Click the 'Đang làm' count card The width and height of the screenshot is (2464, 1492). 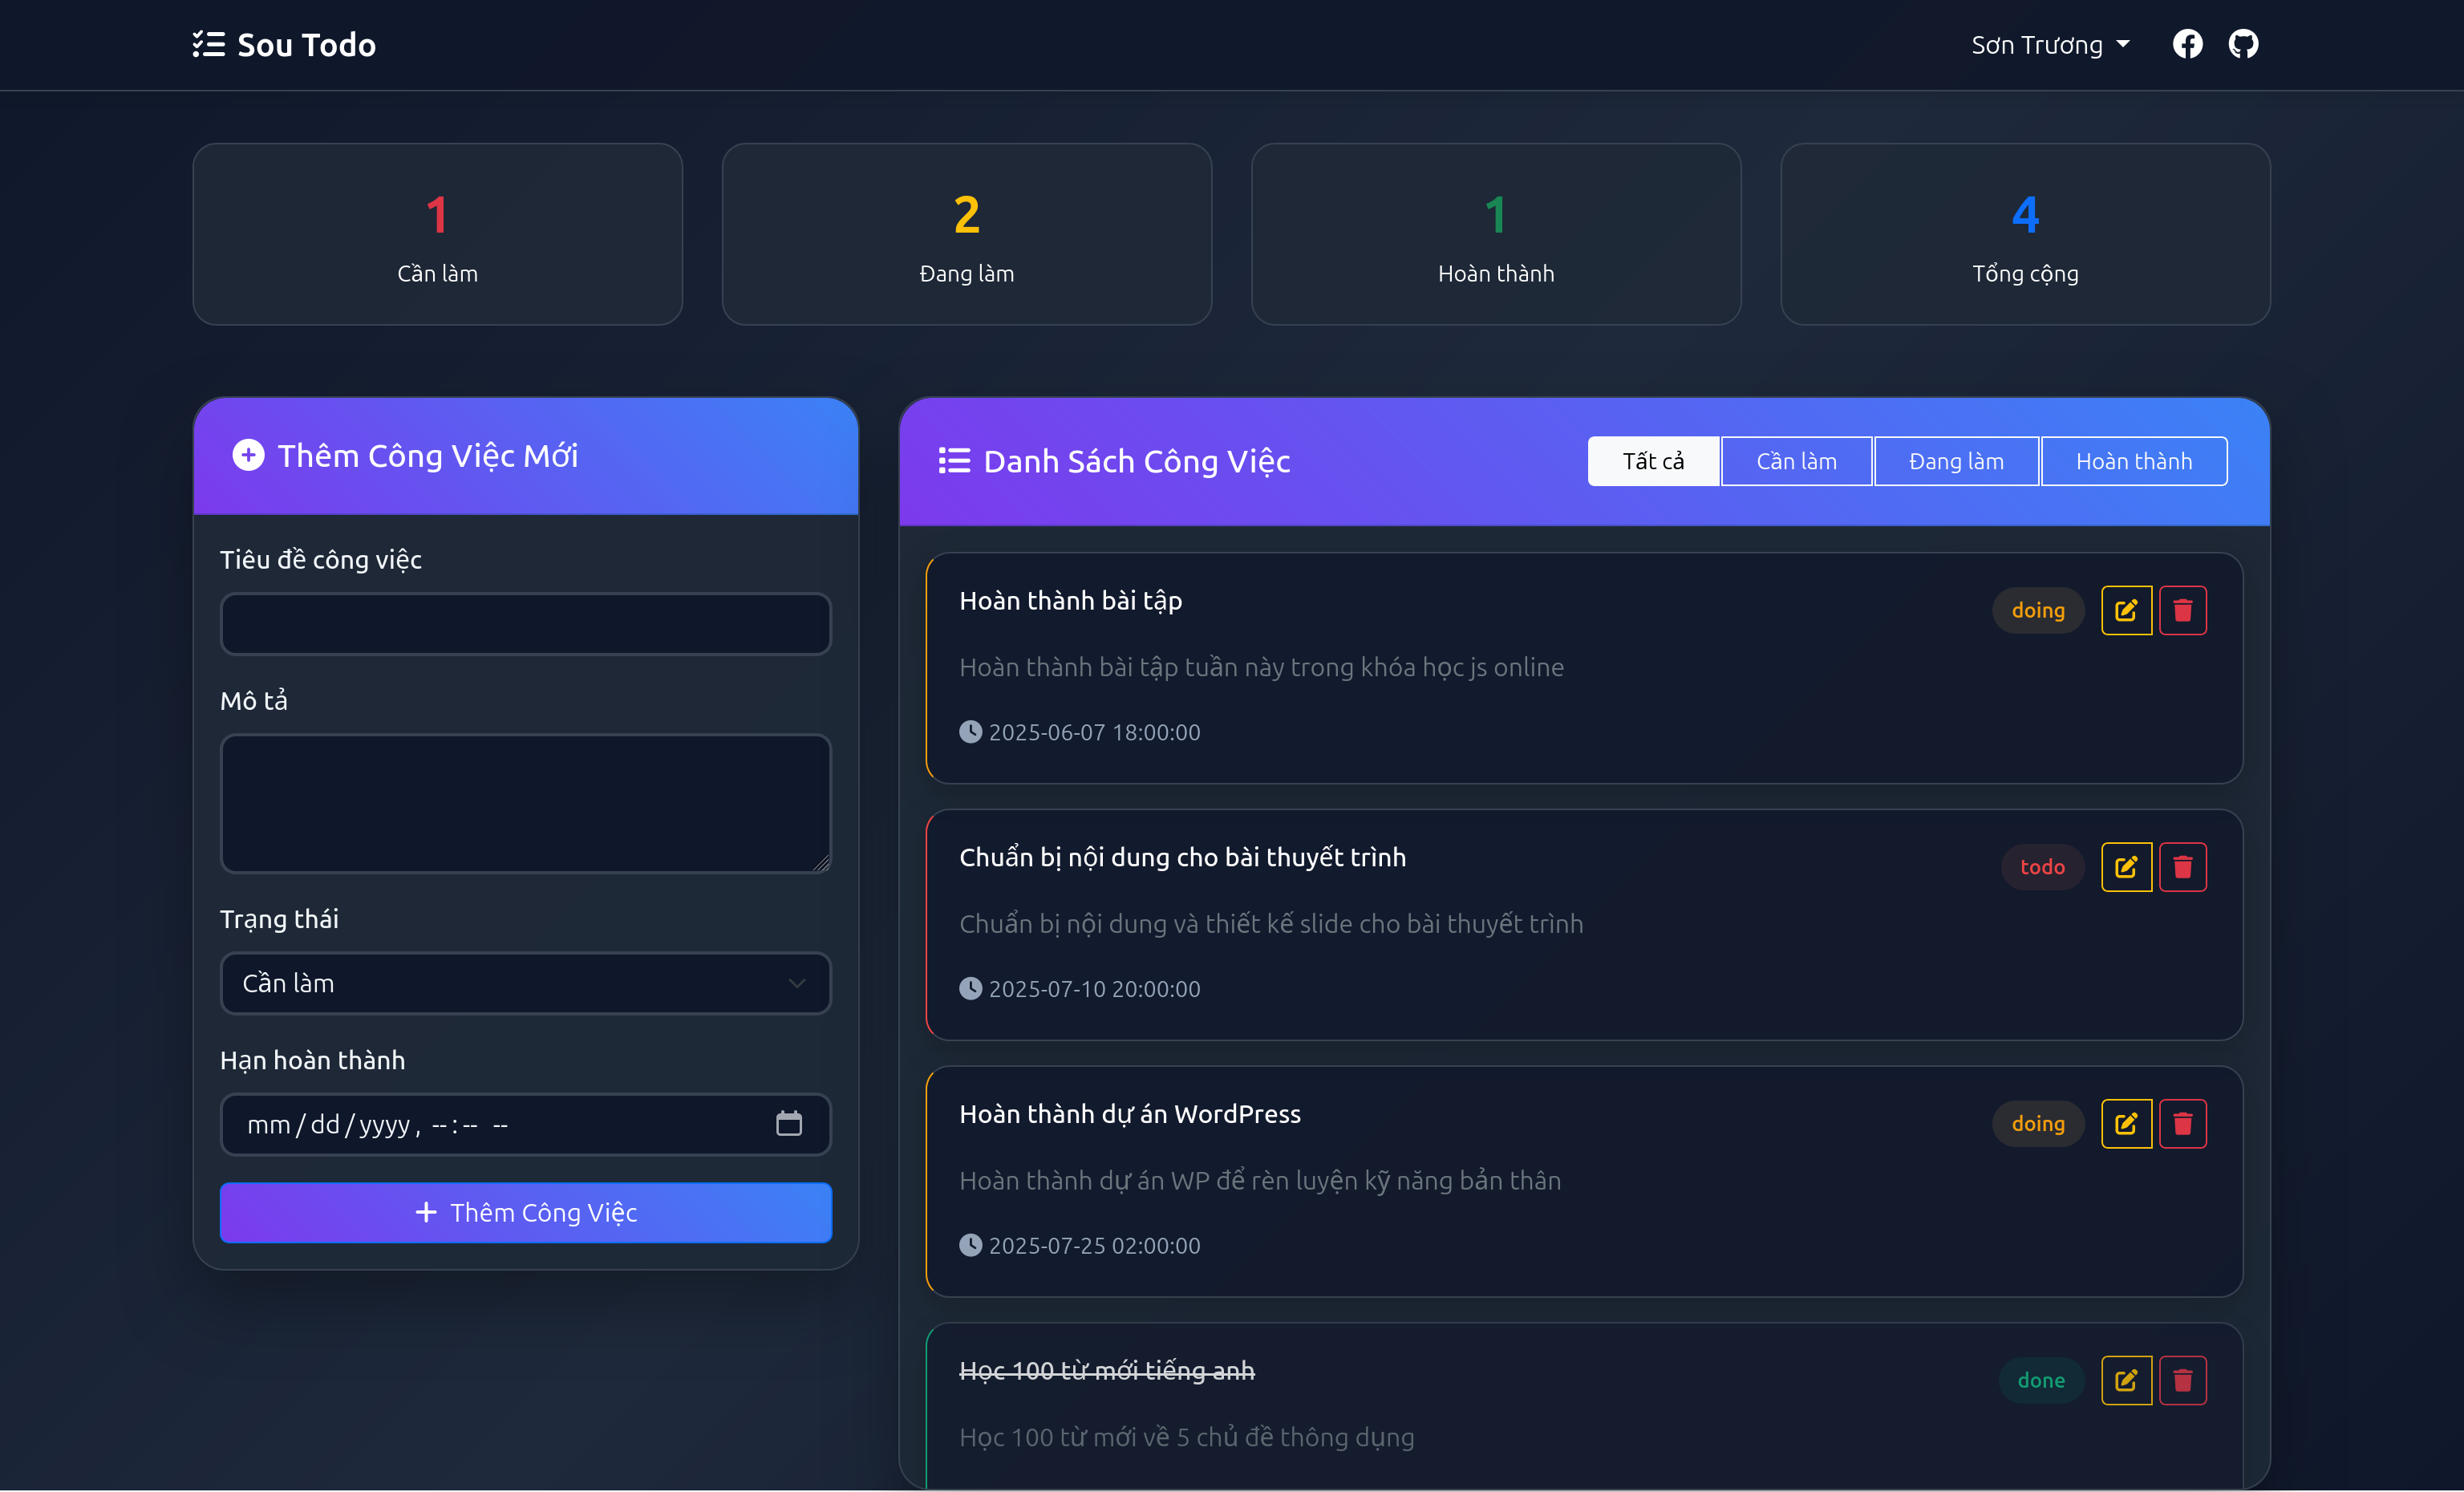tap(966, 234)
